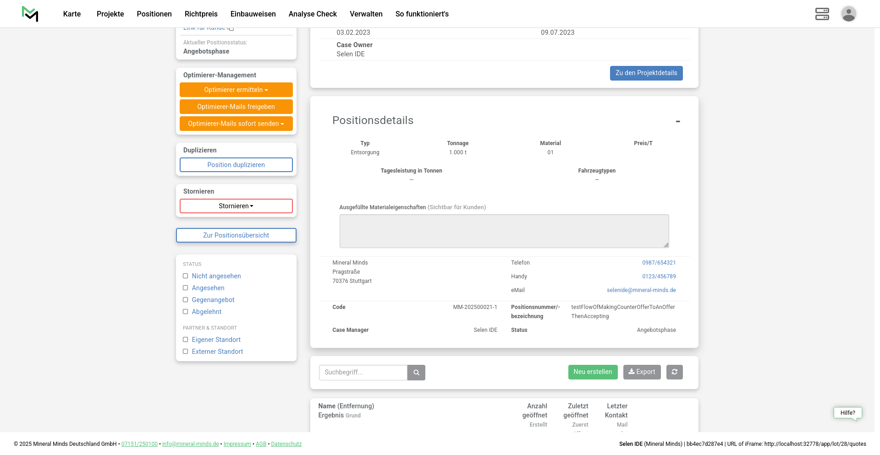
Task: Open the server stack icon in header
Action: tap(822, 14)
